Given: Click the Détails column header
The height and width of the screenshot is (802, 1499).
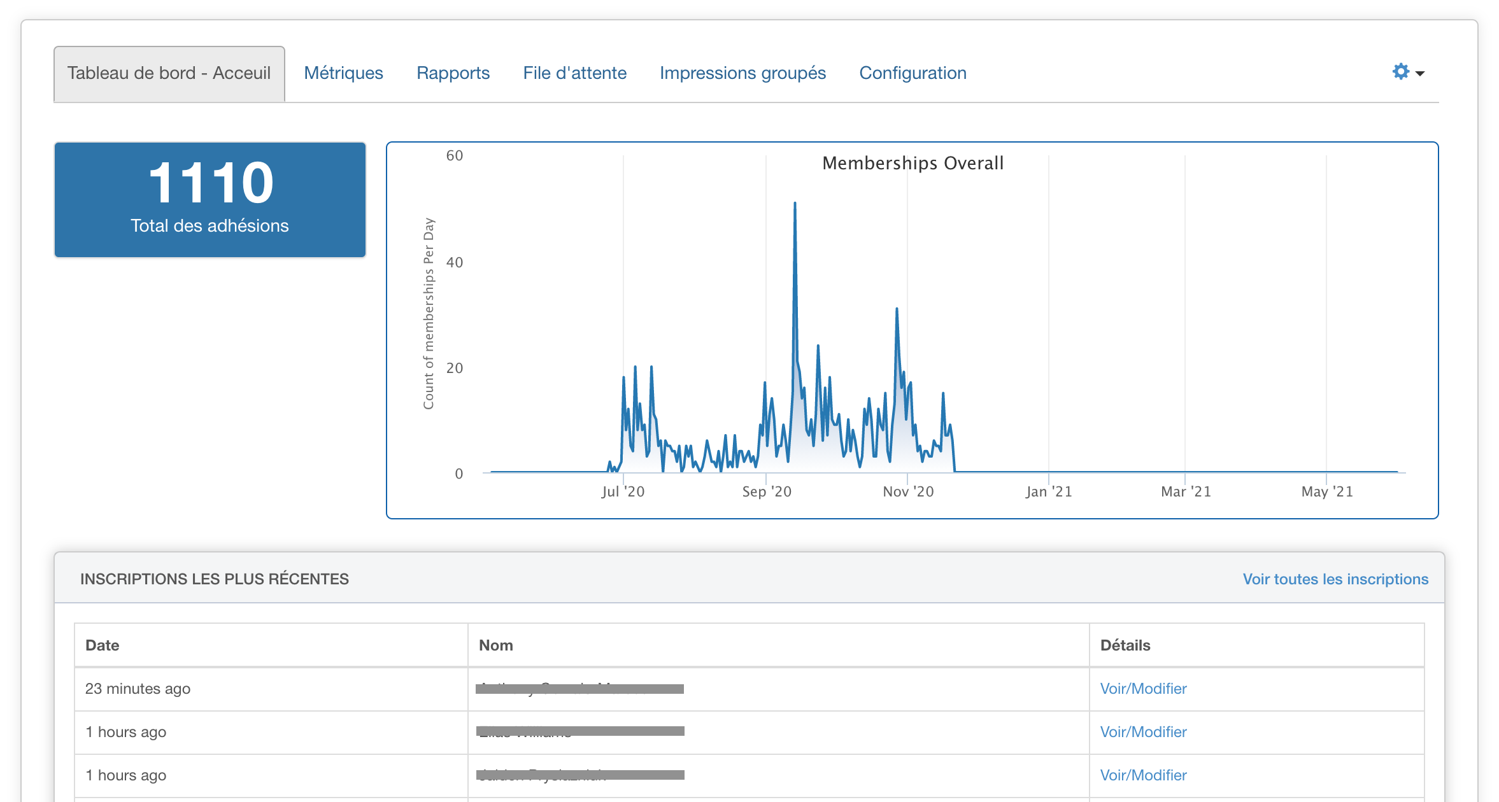Looking at the screenshot, I should [1125, 645].
